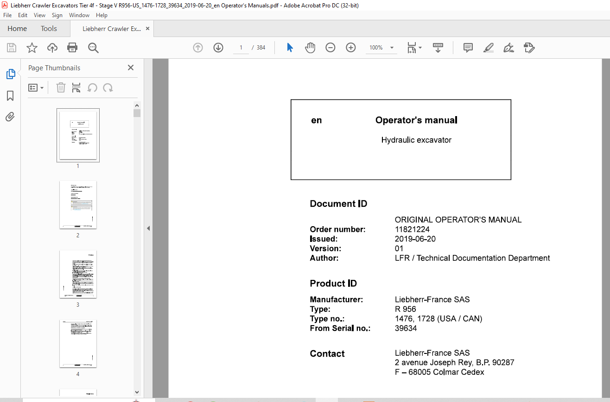Go to previous page arrow
The image size is (610, 402).
pyautogui.click(x=198, y=48)
